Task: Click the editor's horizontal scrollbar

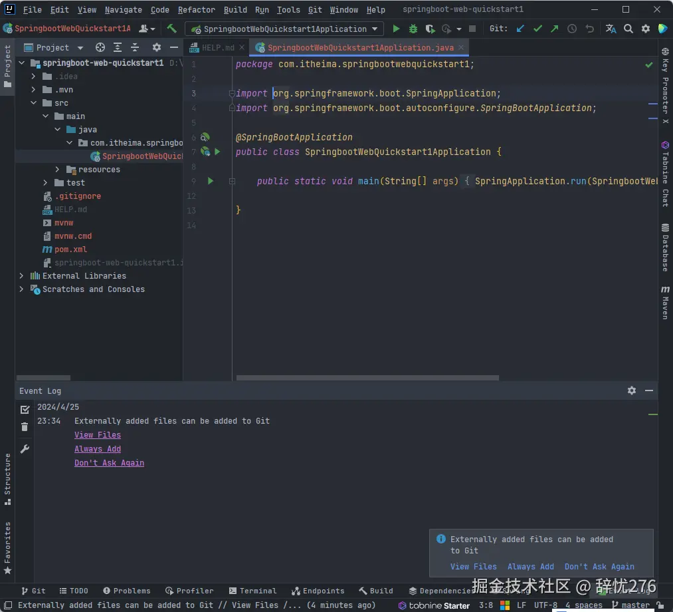Action: (x=367, y=378)
